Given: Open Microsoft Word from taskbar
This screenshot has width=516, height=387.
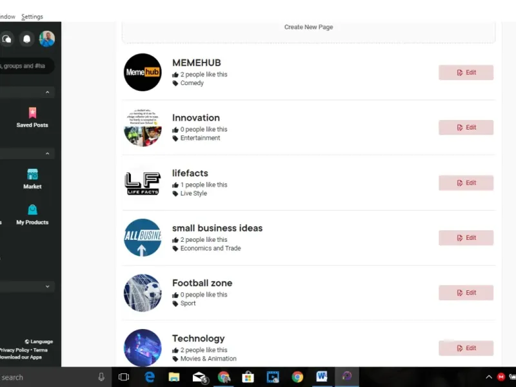Looking at the screenshot, I should click(322, 376).
